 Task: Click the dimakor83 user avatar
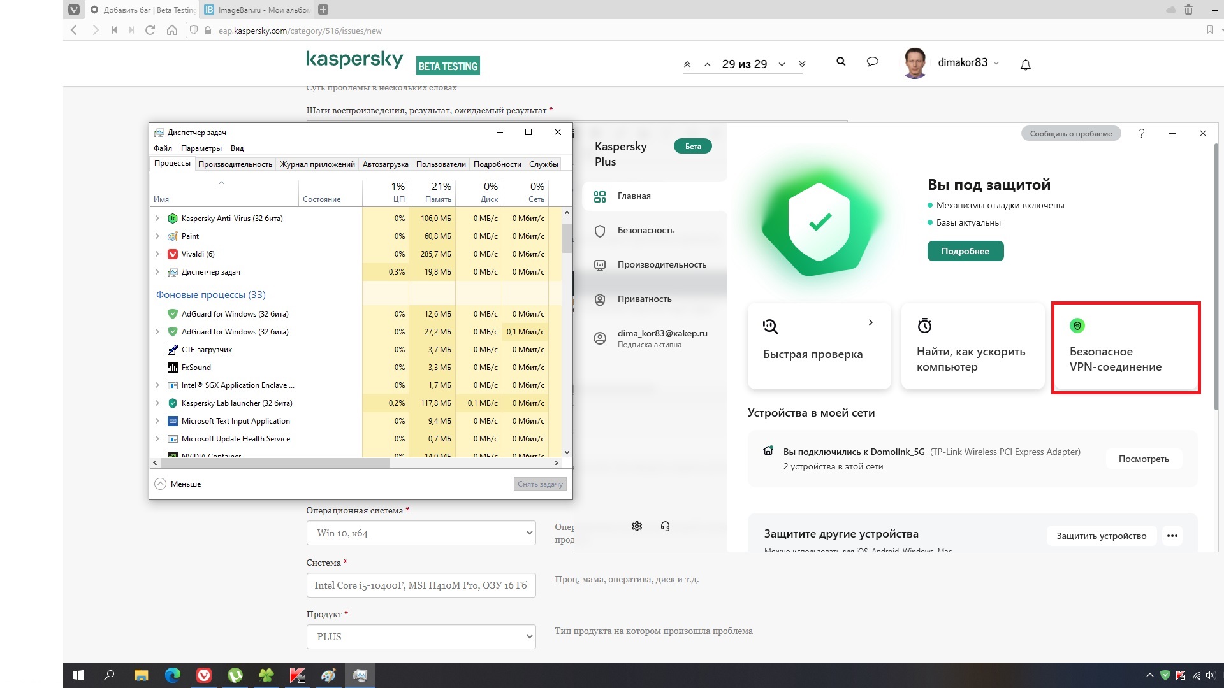(x=915, y=63)
